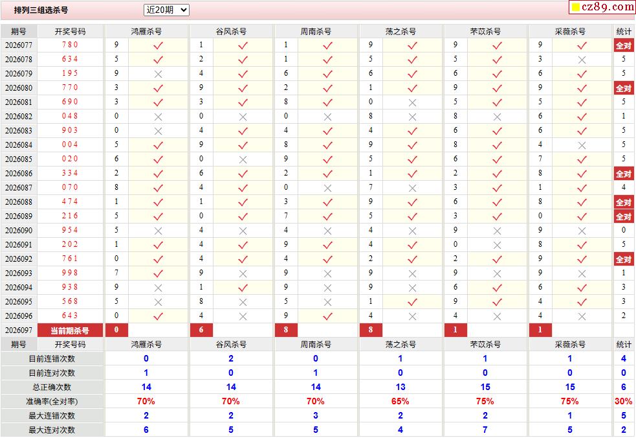Click 鸿雁杀号 cross mark in row 2026079

(x=158, y=74)
